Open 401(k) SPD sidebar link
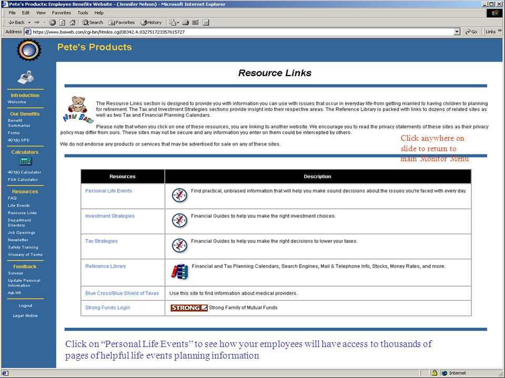505x378 pixels. point(18,140)
